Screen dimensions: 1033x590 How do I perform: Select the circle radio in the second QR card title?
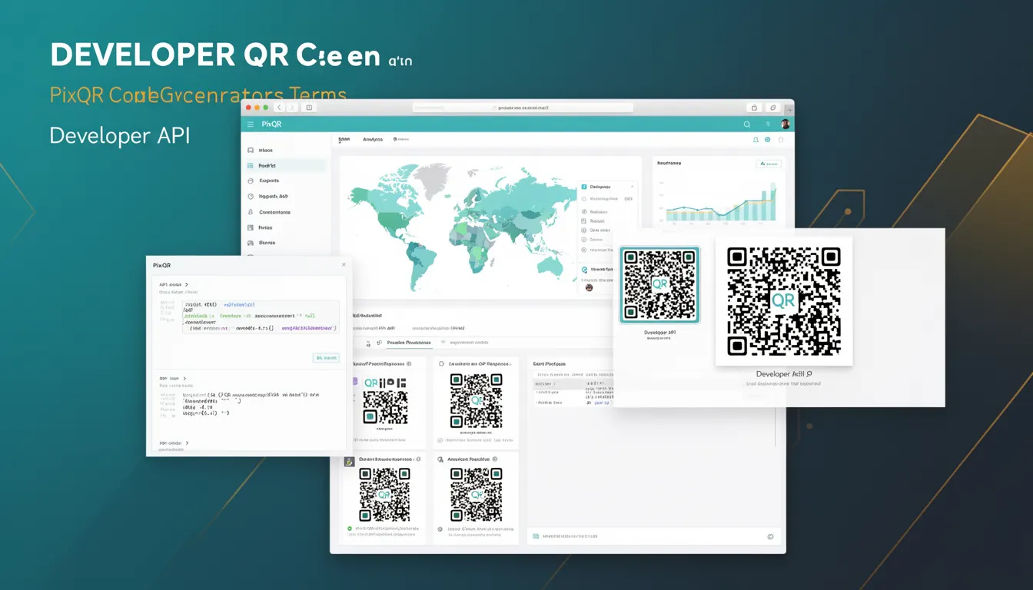tap(441, 363)
